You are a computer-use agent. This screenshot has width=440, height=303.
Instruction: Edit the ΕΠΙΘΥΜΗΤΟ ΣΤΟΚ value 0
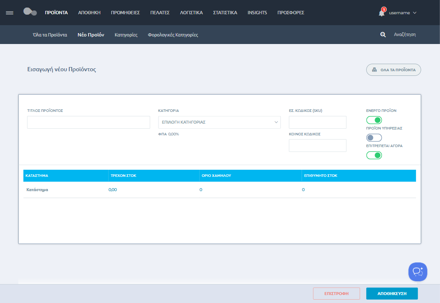[303, 190]
